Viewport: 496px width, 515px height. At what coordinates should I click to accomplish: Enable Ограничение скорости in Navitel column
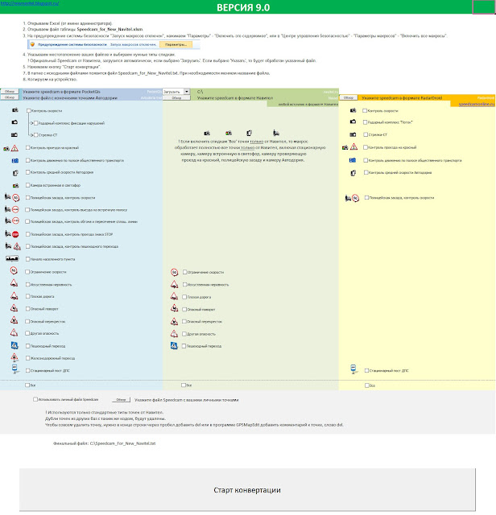184,272
